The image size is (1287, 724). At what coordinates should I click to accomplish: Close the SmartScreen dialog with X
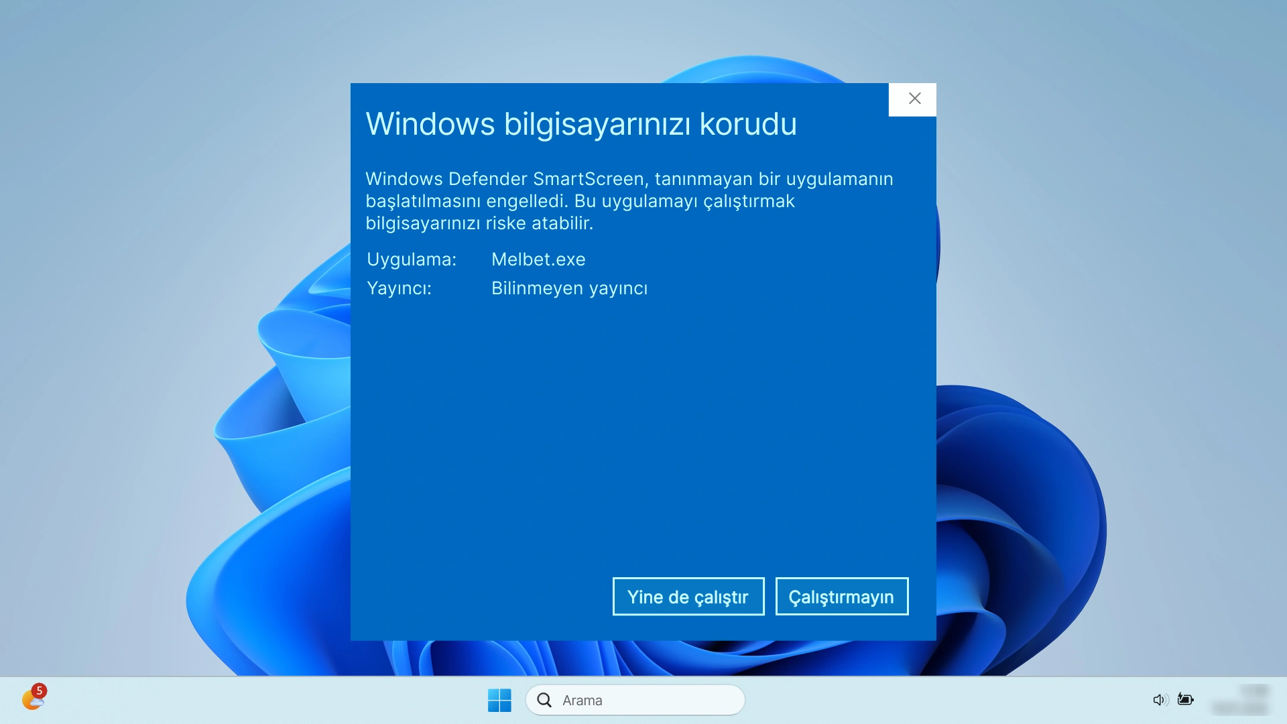point(912,99)
